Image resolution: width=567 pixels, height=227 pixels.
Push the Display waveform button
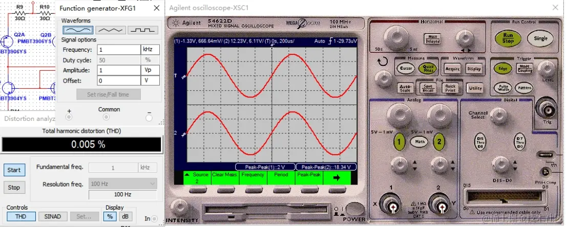pos(474,69)
